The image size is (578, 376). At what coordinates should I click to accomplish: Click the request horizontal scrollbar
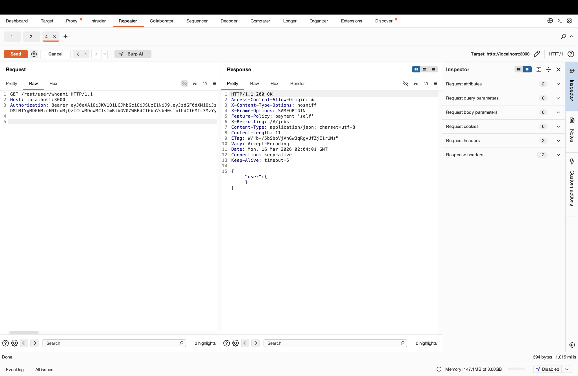pyautogui.click(x=24, y=332)
